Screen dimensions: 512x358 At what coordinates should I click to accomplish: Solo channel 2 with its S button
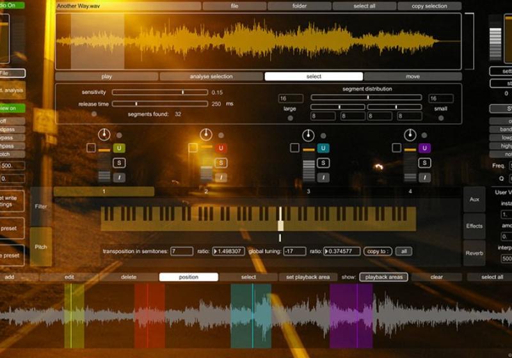[x=221, y=163]
